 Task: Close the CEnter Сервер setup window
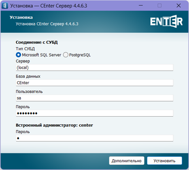coord(178,6)
